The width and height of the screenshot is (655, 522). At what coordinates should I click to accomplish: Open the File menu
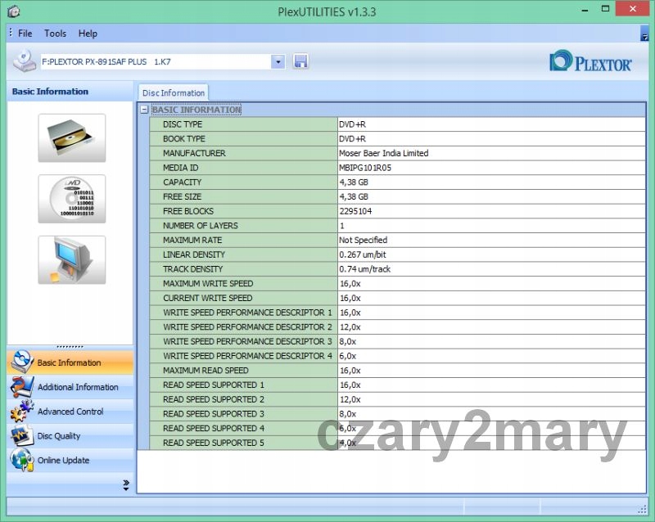[x=25, y=34]
